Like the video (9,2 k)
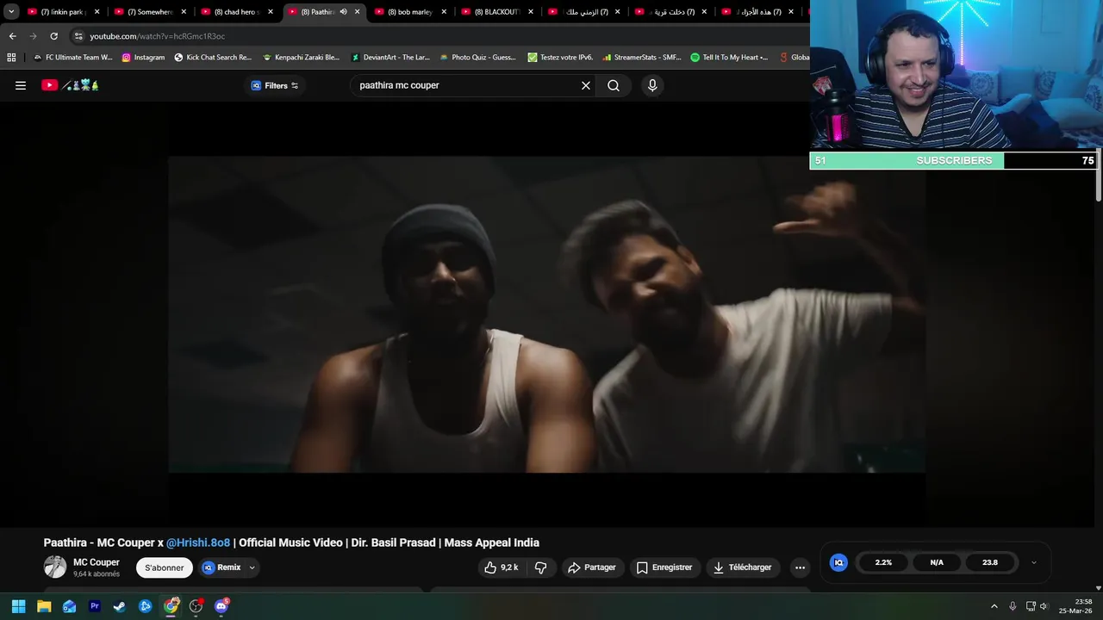 tap(502, 567)
